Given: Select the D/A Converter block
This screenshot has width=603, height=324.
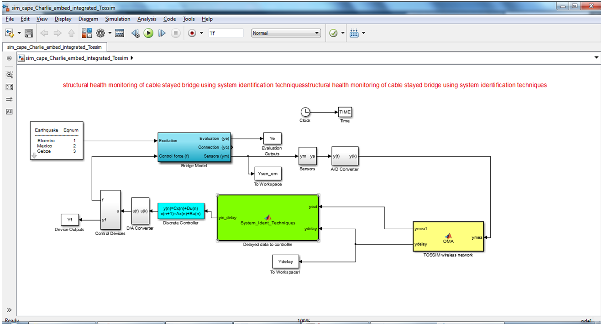Looking at the screenshot, I should (x=140, y=211).
